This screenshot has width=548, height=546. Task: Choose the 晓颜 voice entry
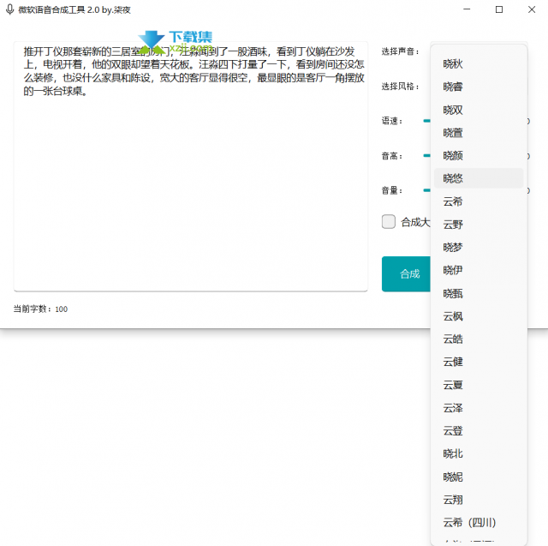point(479,156)
